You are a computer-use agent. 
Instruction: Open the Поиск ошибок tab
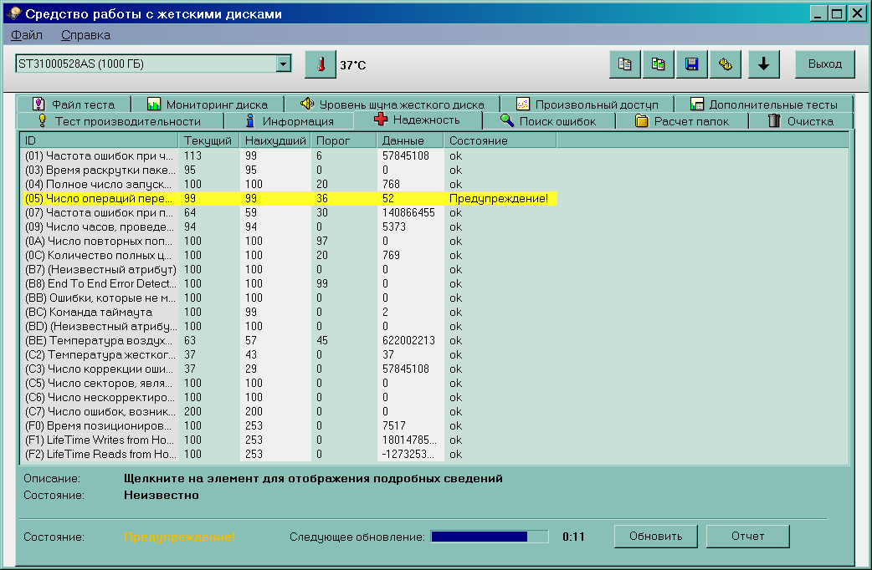click(x=548, y=121)
